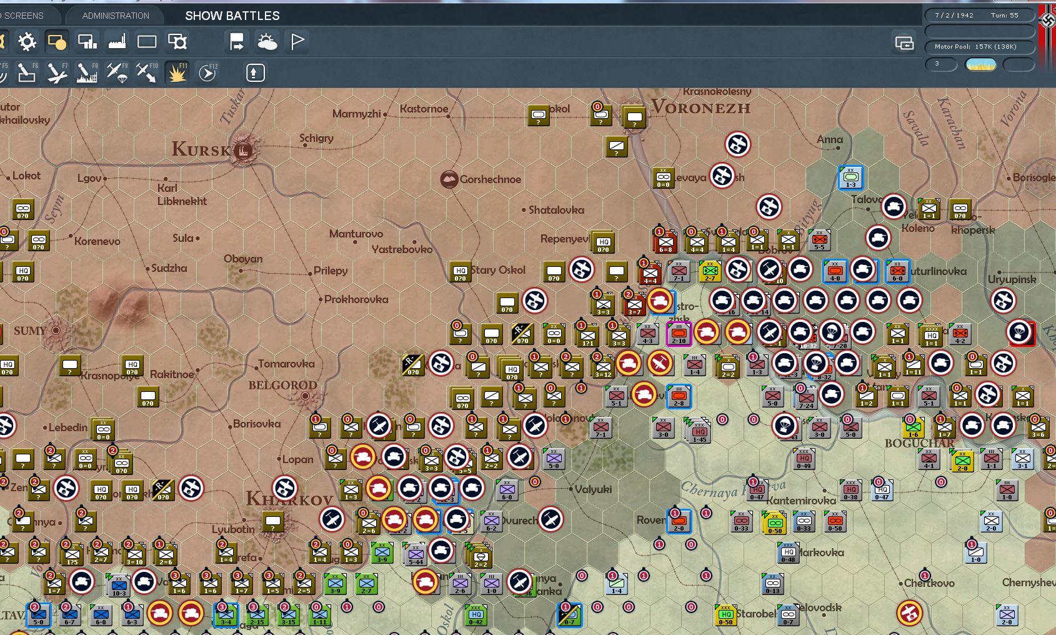Click the Kantemirovka town label
This screenshot has width=1056, height=635.
point(802,501)
